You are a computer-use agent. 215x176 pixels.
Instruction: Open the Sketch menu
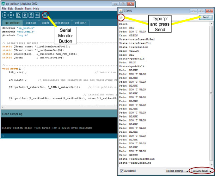point(18,8)
